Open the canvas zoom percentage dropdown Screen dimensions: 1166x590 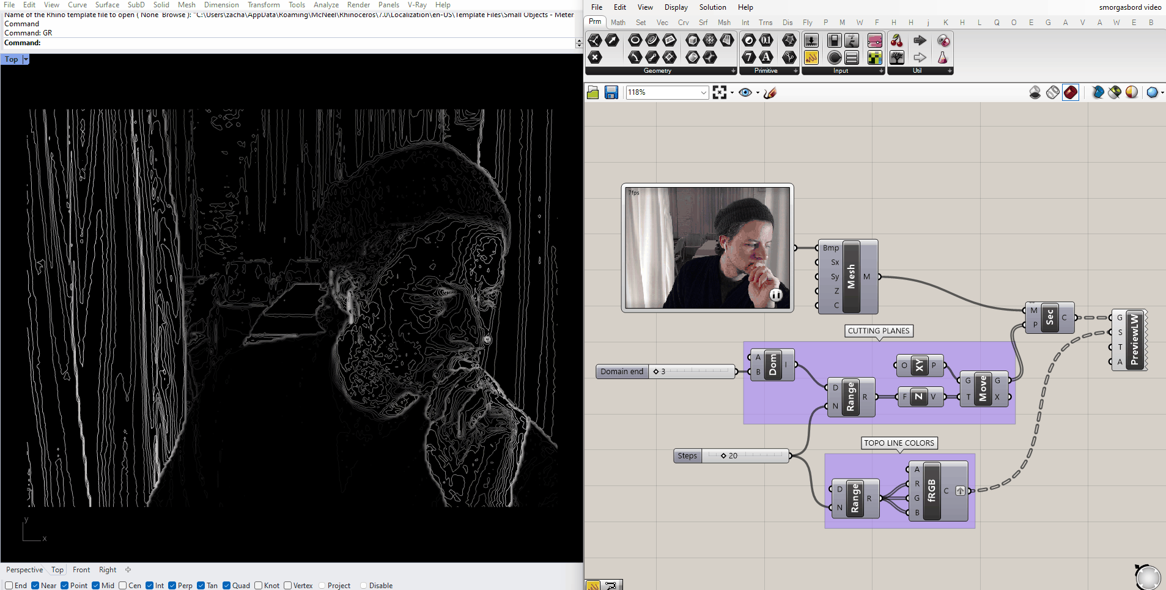tap(703, 92)
